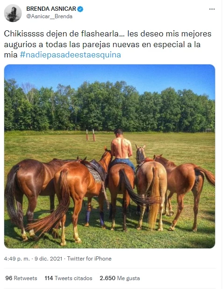Click the 9 dic. 2021 date
Image resolution: width=223 pixels, height=289 pixels.
(48, 259)
